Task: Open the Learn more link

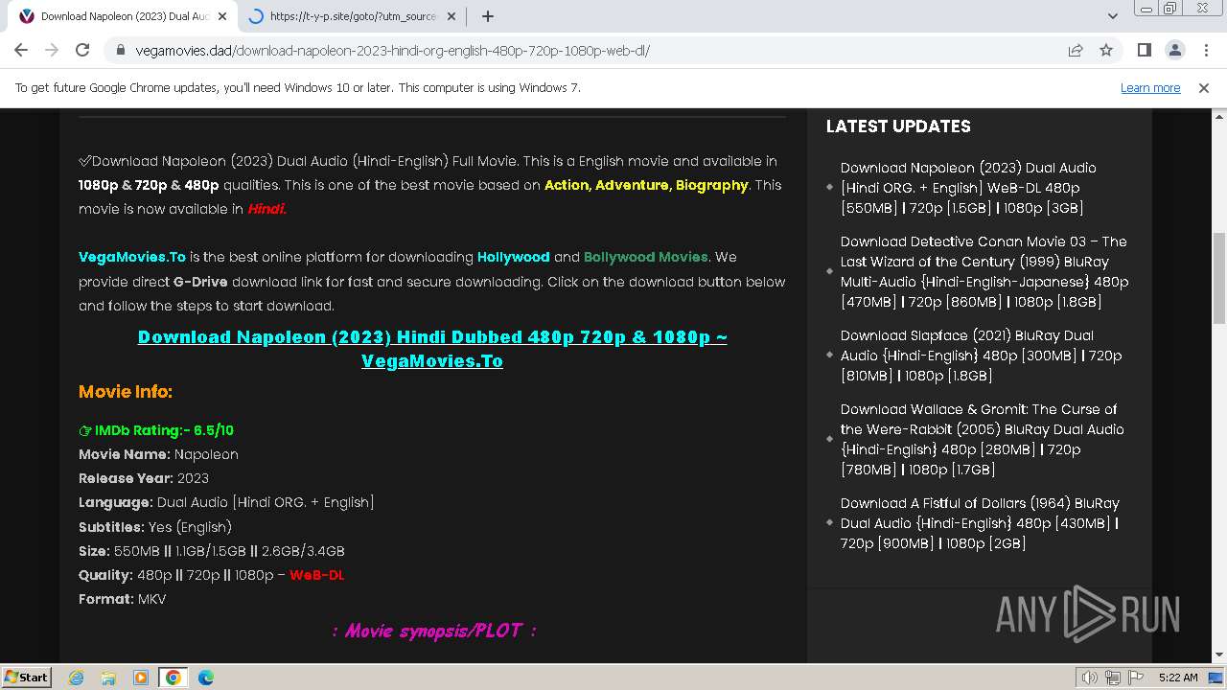Action: click(1150, 87)
